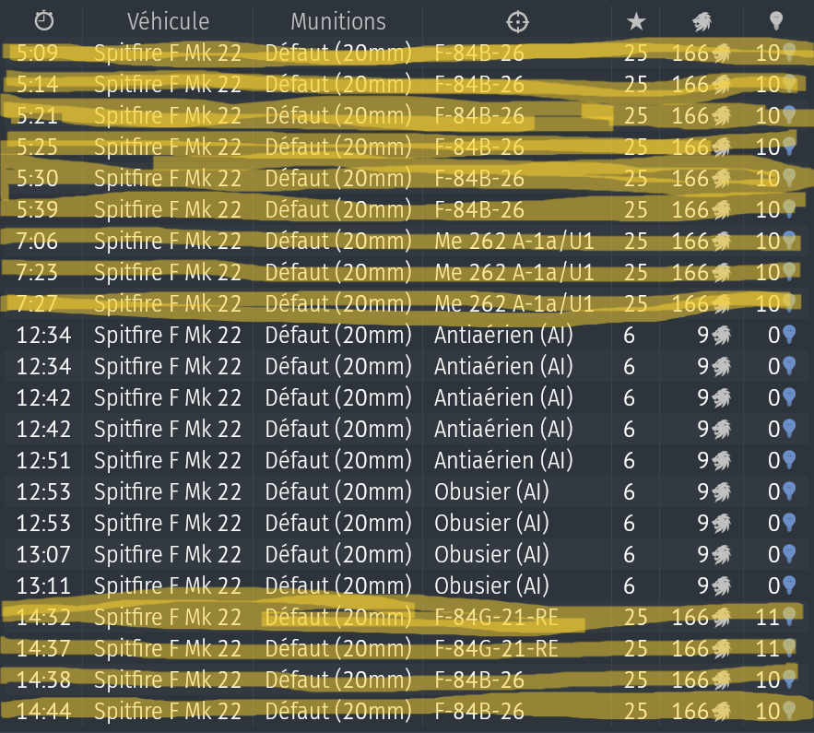The width and height of the screenshot is (814, 733).
Task: Click the Défaut (20mm) ammo at 5:39
Action: (338, 209)
